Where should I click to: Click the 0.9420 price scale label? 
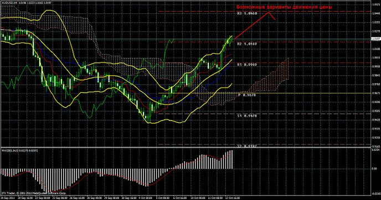(x=375, y=120)
